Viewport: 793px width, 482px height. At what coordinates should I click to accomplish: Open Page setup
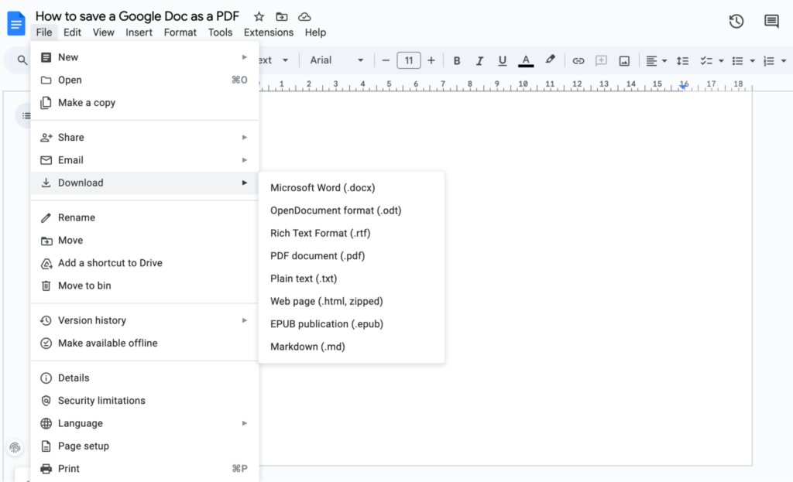pyautogui.click(x=145, y=446)
